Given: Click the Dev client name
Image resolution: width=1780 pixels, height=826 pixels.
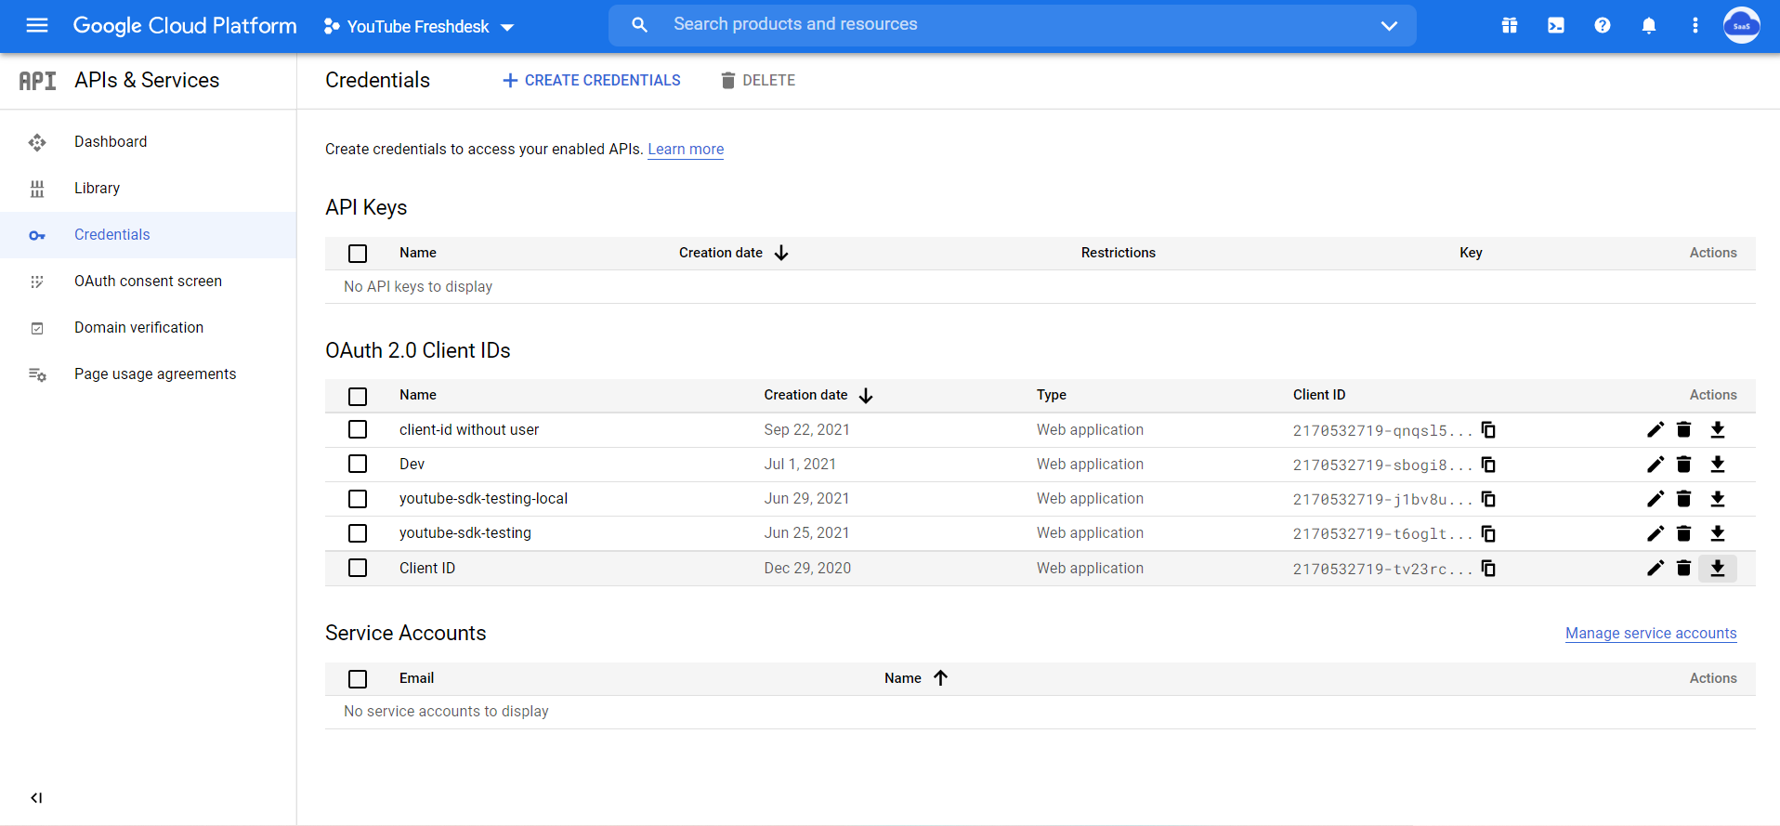Looking at the screenshot, I should click(x=412, y=464).
